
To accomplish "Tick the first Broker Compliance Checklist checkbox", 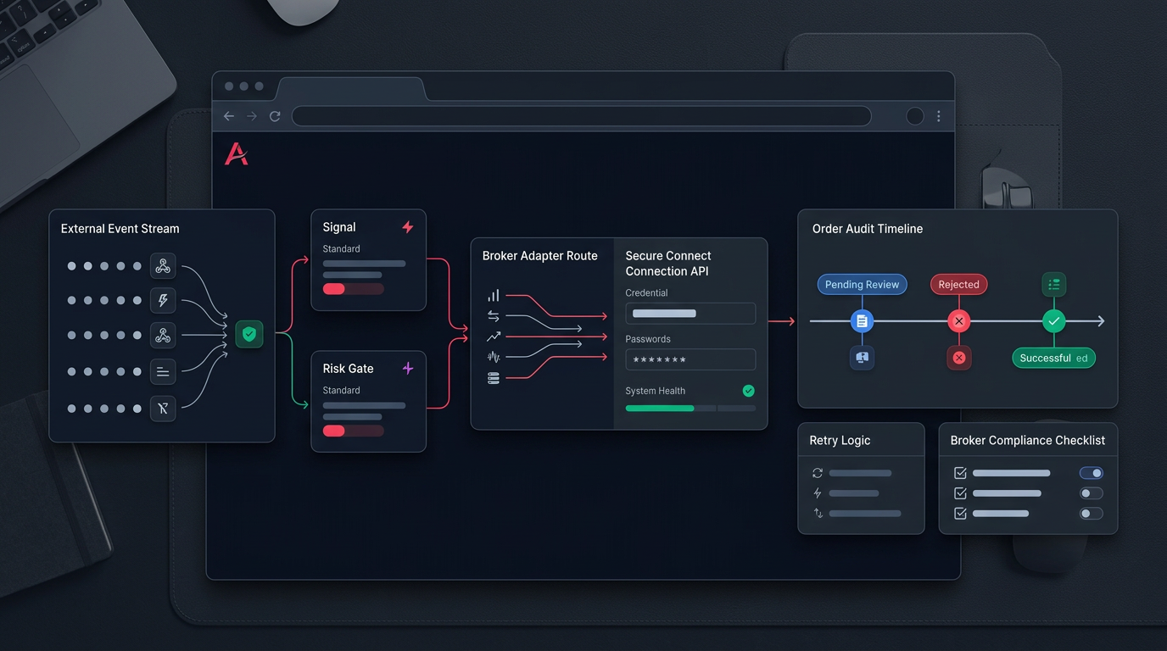I will coord(961,473).
